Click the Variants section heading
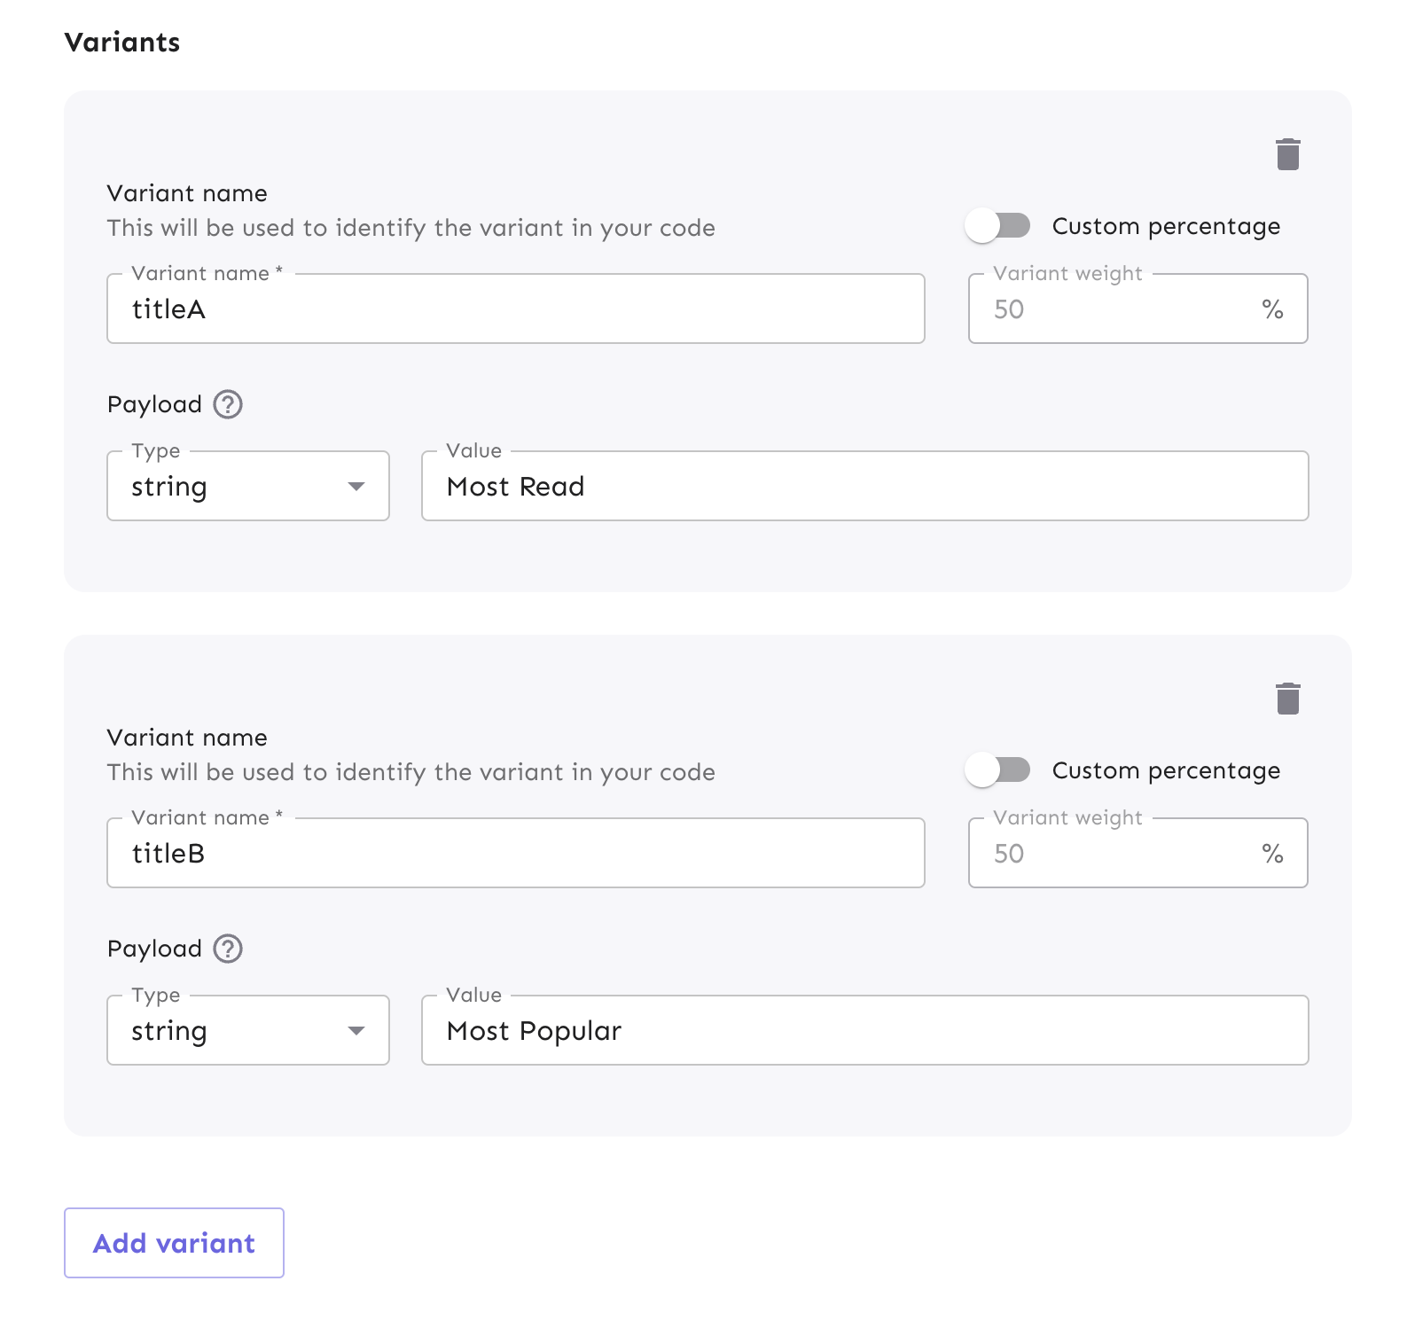 click(122, 42)
